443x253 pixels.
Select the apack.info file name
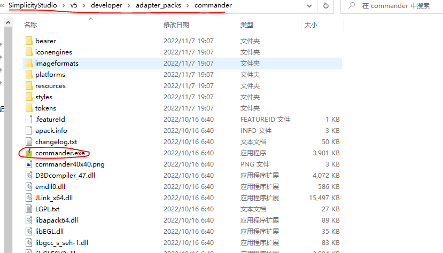(51, 131)
